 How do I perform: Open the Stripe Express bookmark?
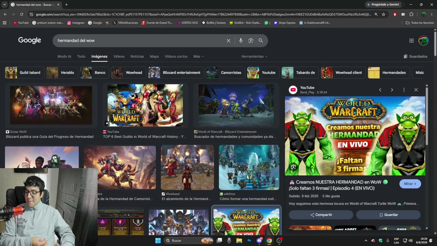[284, 23]
